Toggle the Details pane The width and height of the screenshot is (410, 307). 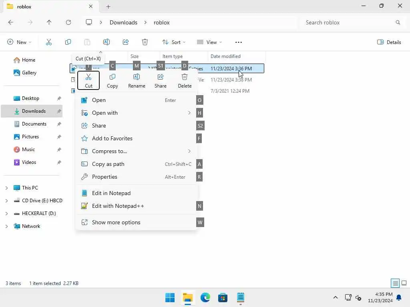(x=389, y=42)
